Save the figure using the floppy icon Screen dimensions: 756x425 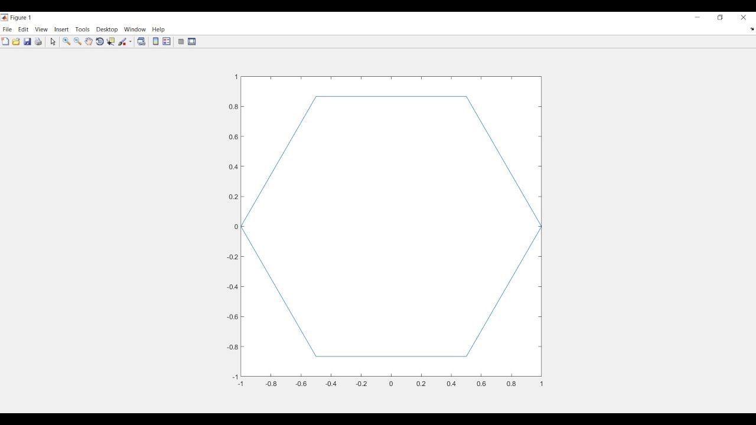tap(27, 41)
